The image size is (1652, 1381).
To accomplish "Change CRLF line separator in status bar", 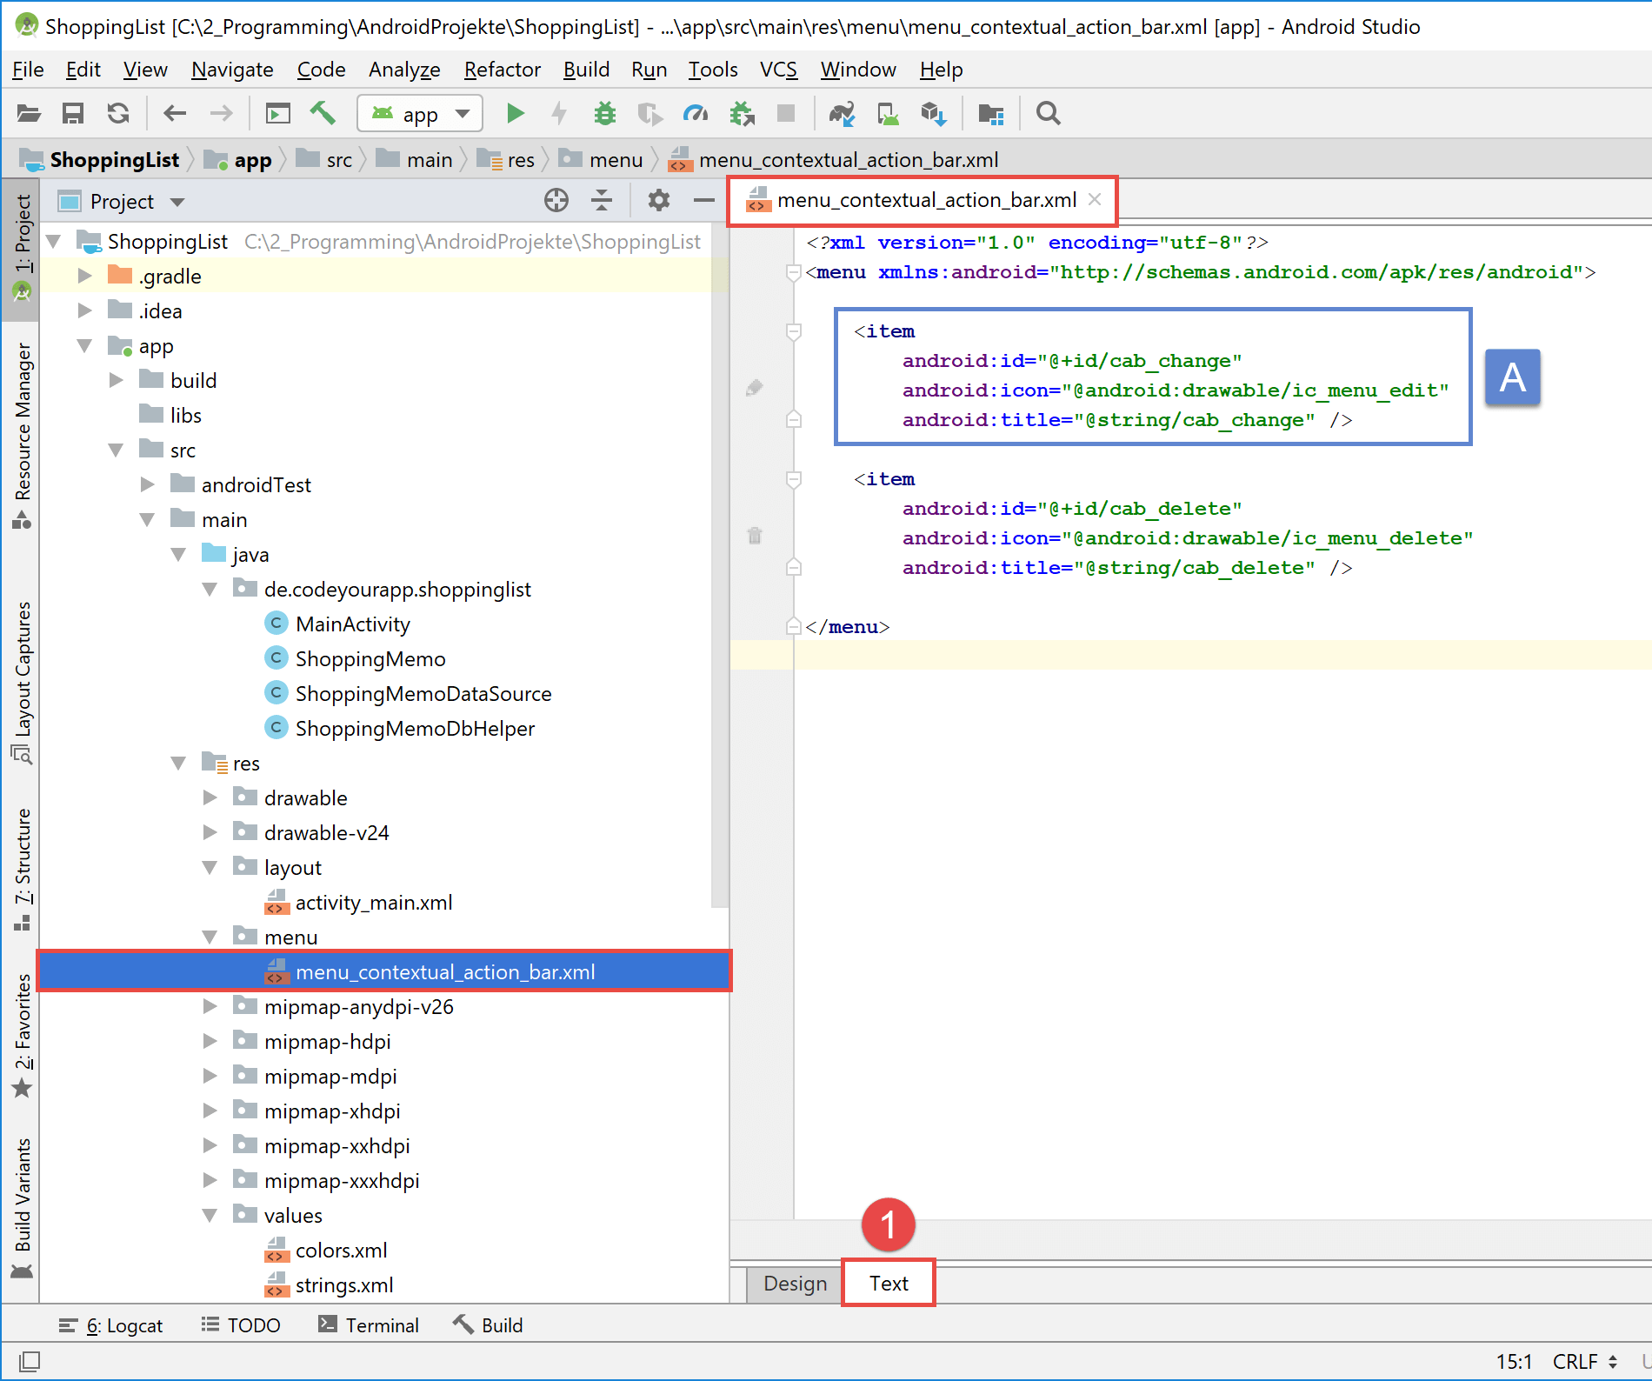I will 1585,1361.
